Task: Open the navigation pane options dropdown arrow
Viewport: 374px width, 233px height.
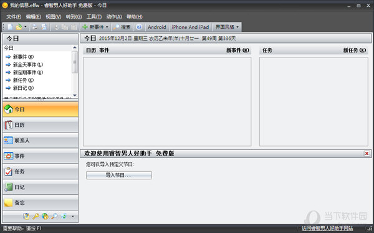Action: (72, 217)
